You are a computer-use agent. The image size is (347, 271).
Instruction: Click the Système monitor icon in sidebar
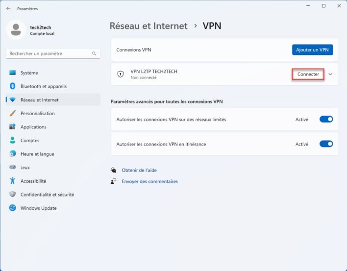(12, 73)
